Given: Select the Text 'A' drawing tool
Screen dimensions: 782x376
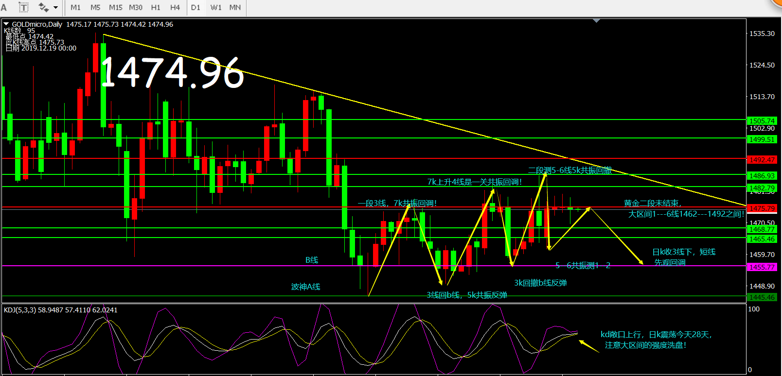Looking at the screenshot, I should coord(4,7).
